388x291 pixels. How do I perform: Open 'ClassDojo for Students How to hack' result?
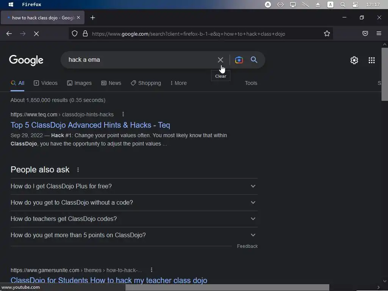tap(109, 280)
